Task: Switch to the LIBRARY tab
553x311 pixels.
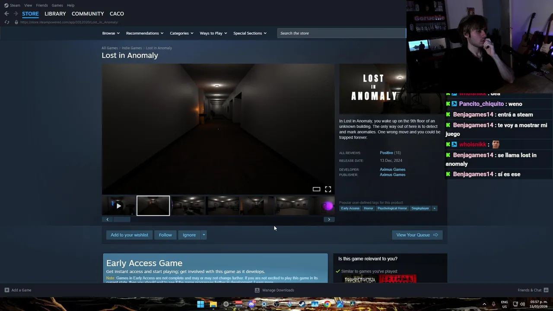Action: [x=55, y=14]
